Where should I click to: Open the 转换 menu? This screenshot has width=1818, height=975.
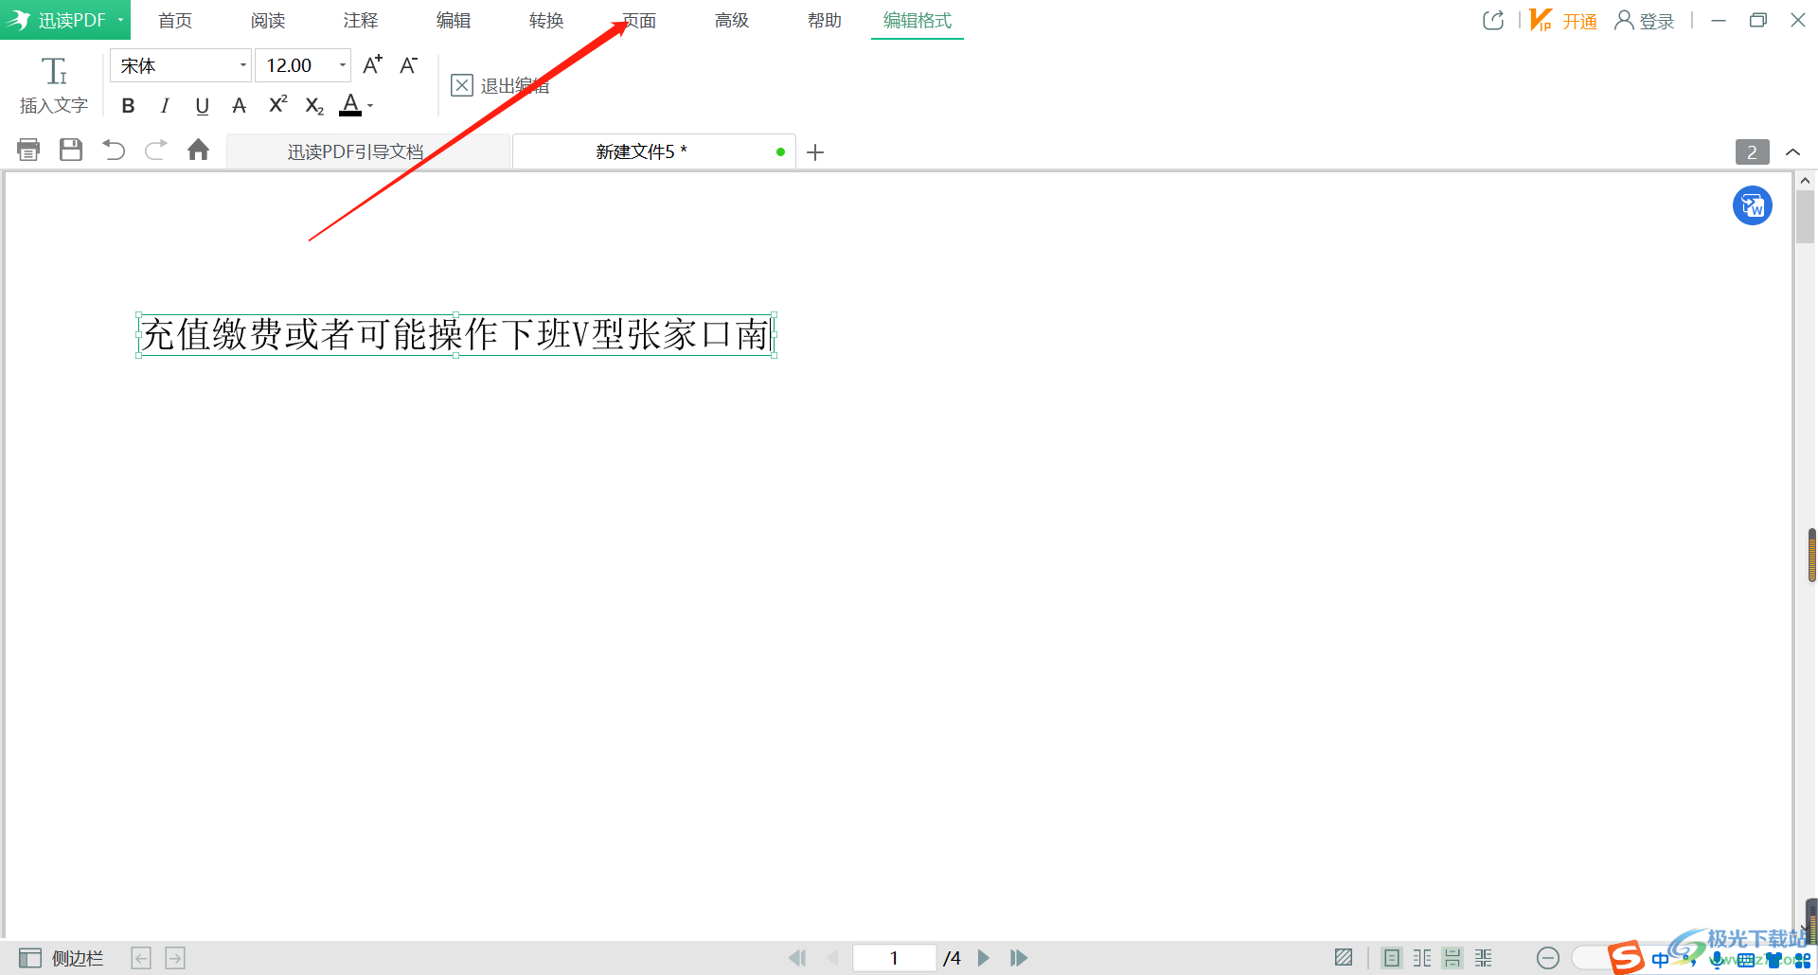[546, 20]
